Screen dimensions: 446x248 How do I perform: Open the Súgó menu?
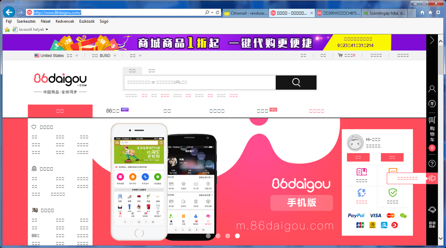(104, 21)
